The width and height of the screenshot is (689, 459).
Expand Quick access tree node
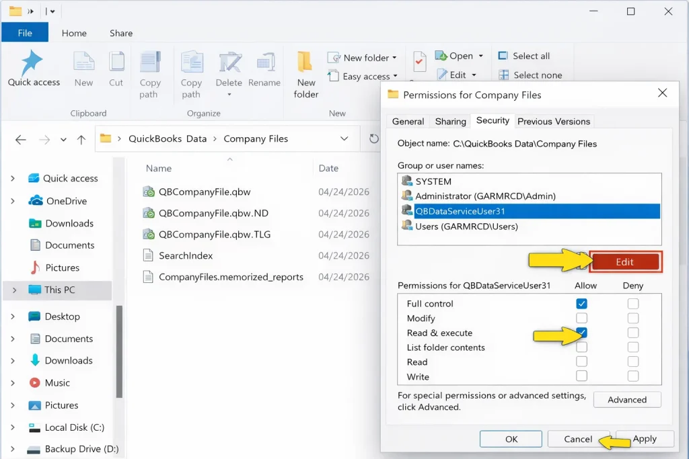(13, 178)
